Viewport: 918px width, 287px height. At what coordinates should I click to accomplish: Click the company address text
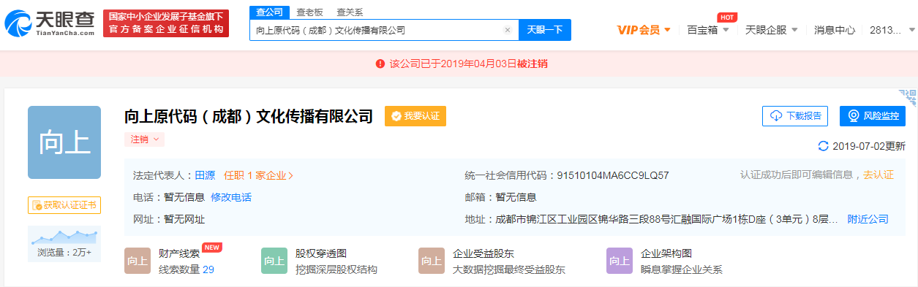pos(667,219)
